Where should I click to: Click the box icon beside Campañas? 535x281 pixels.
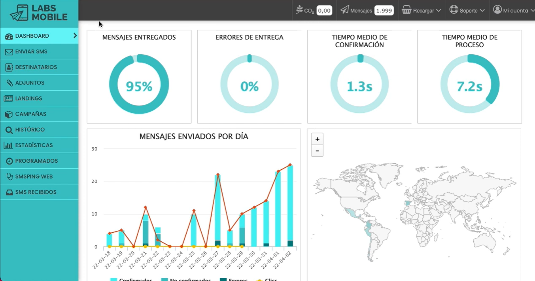(x=9, y=114)
